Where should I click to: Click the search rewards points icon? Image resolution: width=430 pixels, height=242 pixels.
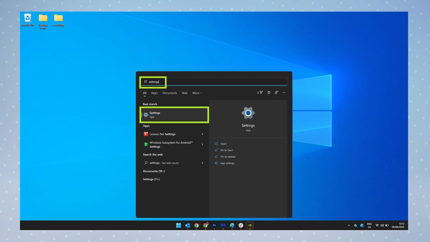[x=259, y=92]
